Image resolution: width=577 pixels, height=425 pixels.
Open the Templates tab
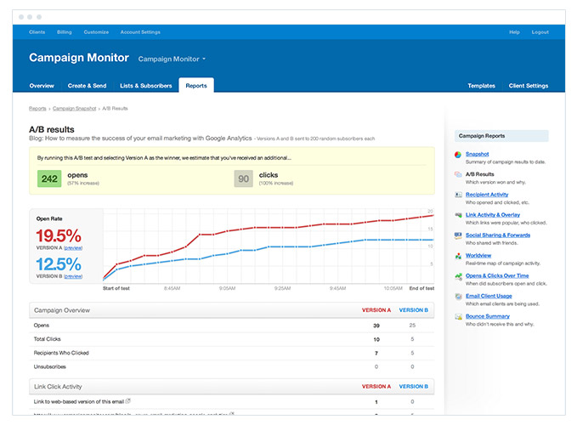tap(481, 86)
